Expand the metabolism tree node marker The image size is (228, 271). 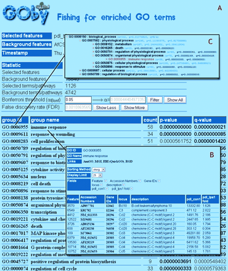[x=93, y=44]
